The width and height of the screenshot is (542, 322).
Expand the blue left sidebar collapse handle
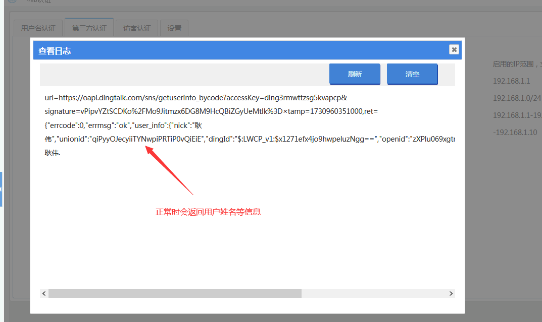[1, 189]
